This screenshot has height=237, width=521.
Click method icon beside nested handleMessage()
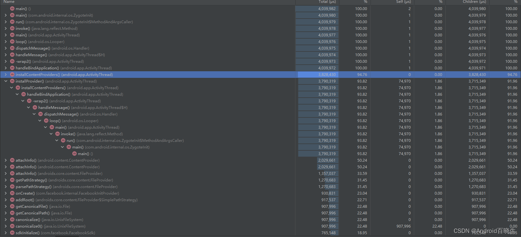35,107
